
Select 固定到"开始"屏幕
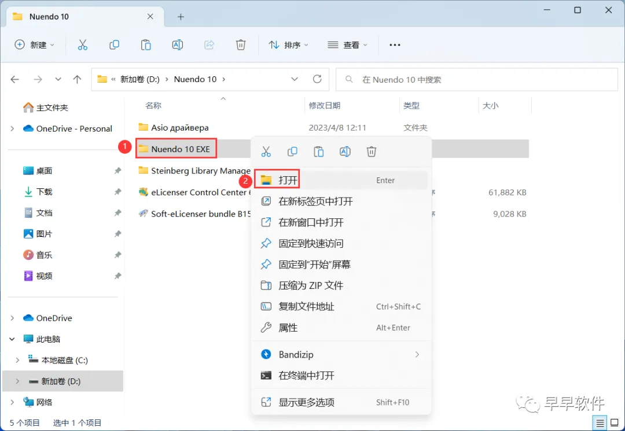(341, 265)
